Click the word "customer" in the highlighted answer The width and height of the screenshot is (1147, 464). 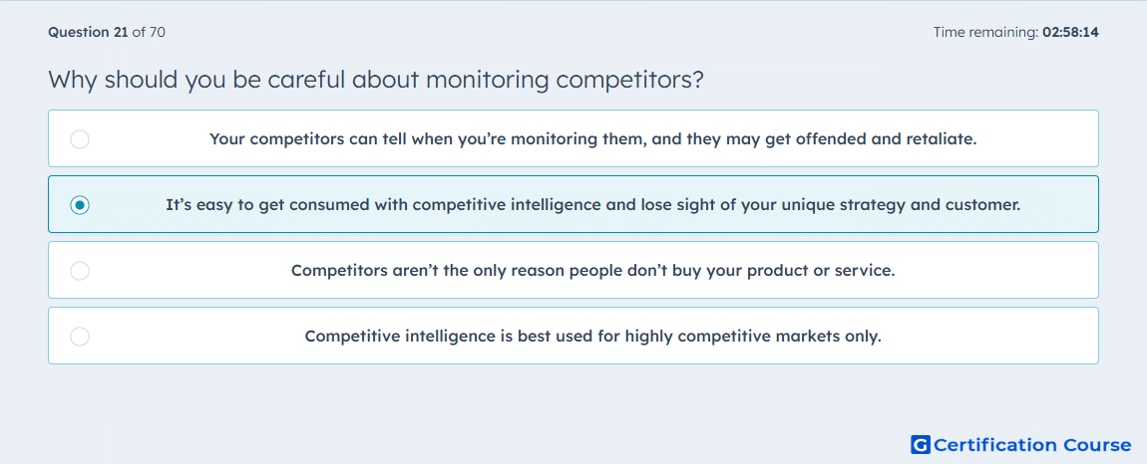point(980,205)
